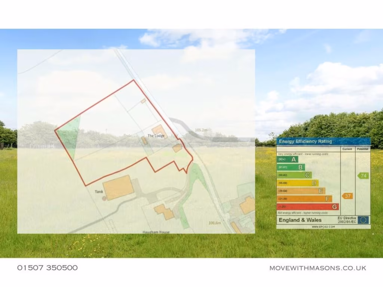
Task: Select the yellow D rating bar
Action: [297, 183]
